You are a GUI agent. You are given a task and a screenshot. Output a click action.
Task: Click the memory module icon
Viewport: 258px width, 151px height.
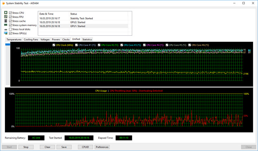pyautogui.click(x=6, y=25)
